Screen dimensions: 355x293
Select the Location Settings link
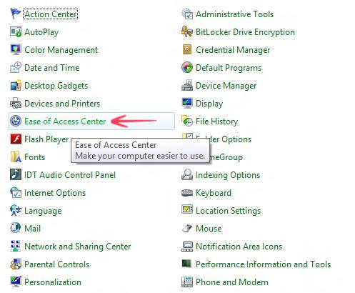pos(228,211)
